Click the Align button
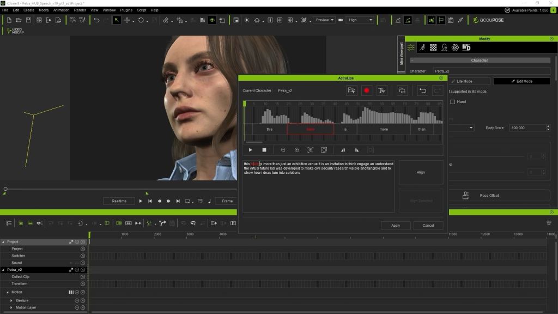Image resolution: width=558 pixels, height=314 pixels. 421,172
